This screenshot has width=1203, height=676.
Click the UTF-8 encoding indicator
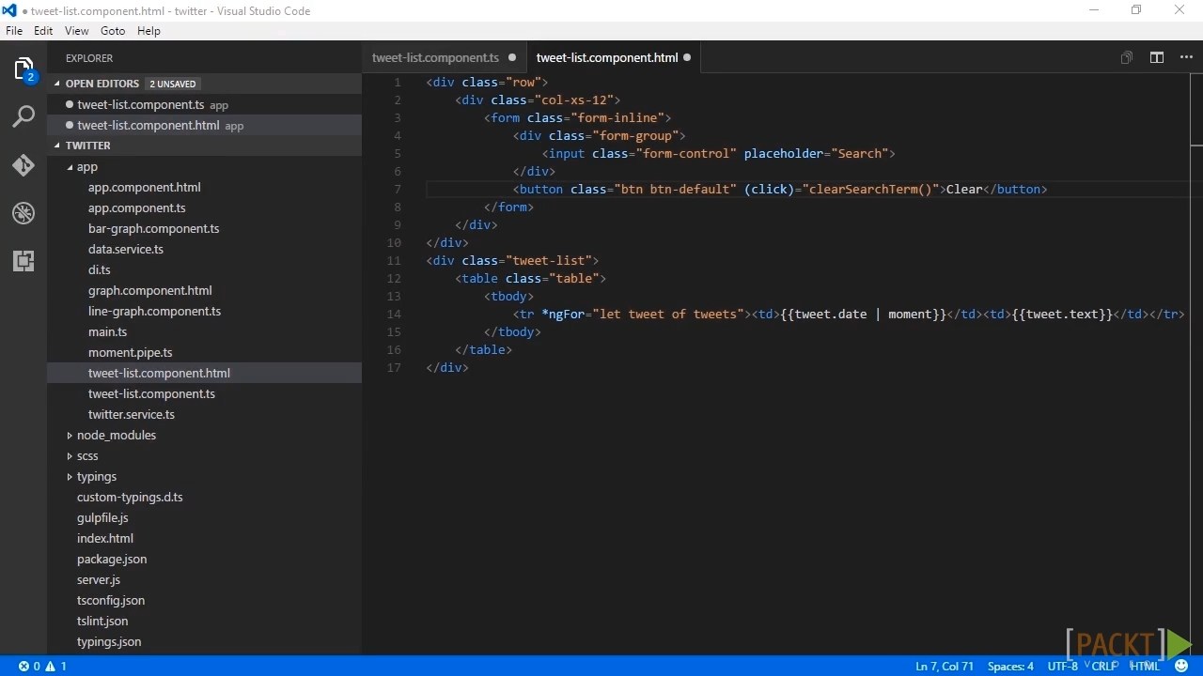[x=1062, y=666]
